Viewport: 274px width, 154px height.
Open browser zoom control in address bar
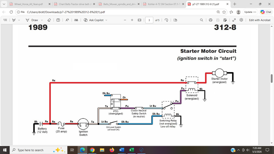click(218, 12)
